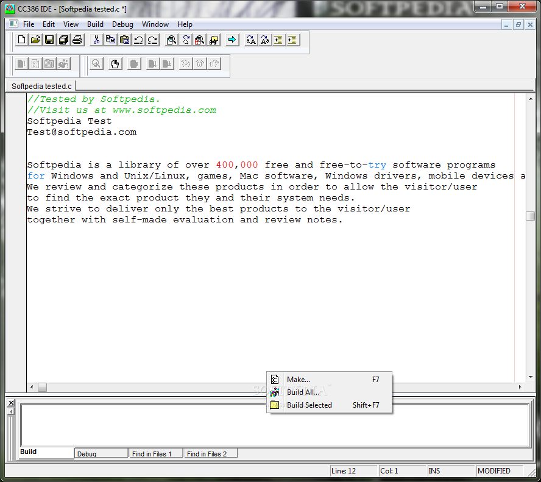Undo the last edit using the toolbar arrow
This screenshot has width=541, height=482.
[x=139, y=40]
